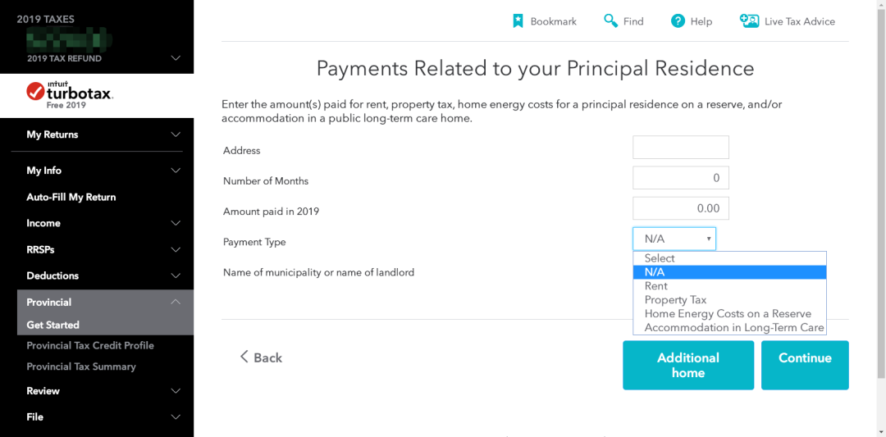Pick Home Energy Costs on a Reserve
Screen dimensions: 886x437
729,314
